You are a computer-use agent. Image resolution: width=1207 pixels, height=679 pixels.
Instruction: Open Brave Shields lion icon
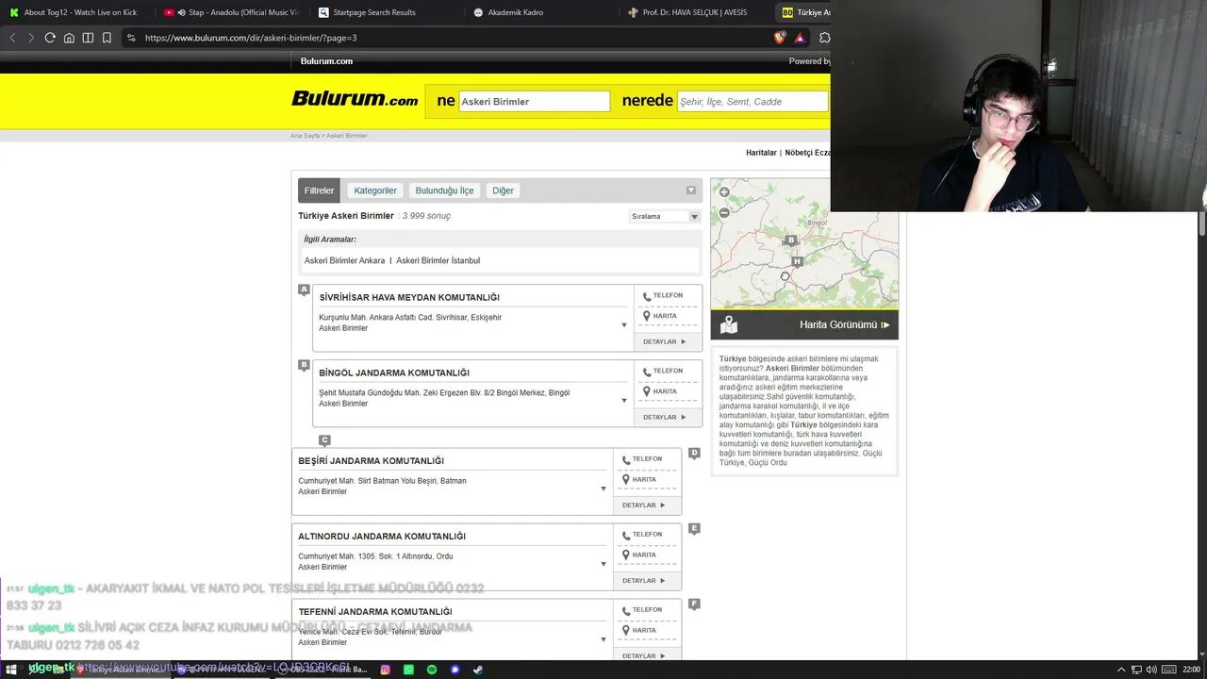[x=780, y=38]
